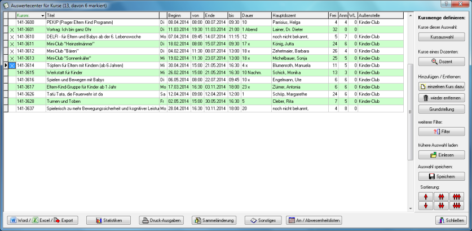Screen dimensions: 472x231
Task: Sort ascending with triple up arrows
Action: click(457, 197)
